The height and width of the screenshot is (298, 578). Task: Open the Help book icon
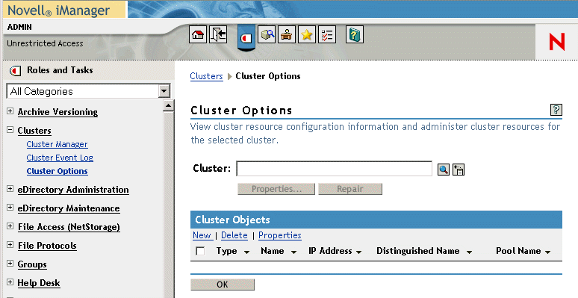(355, 34)
